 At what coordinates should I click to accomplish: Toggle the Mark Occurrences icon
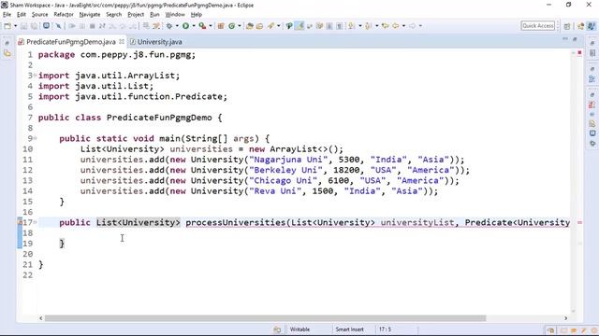click(299, 26)
